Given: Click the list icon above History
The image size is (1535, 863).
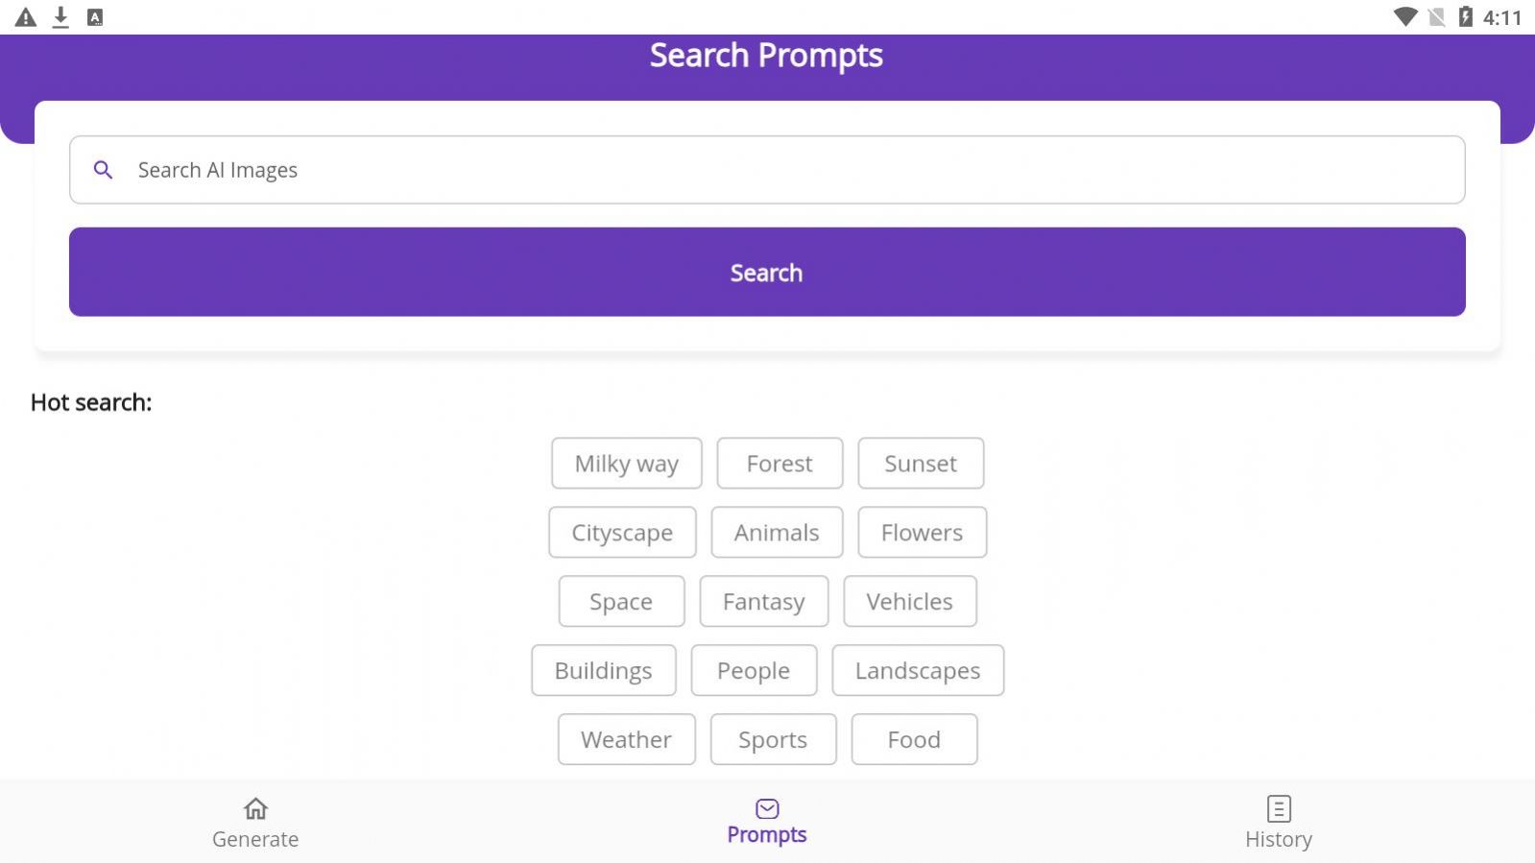Looking at the screenshot, I should pyautogui.click(x=1279, y=808).
